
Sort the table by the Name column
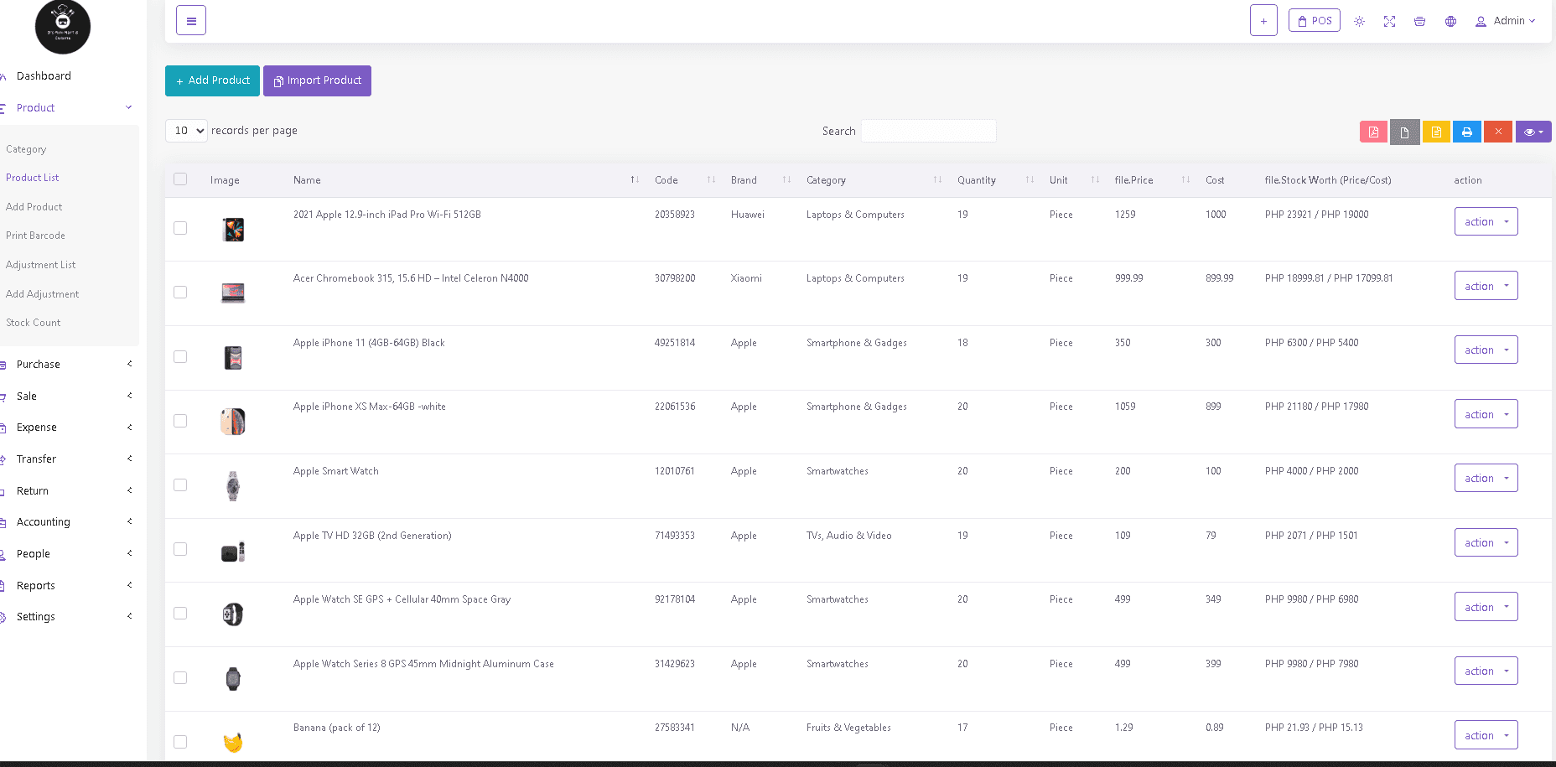tap(466, 180)
